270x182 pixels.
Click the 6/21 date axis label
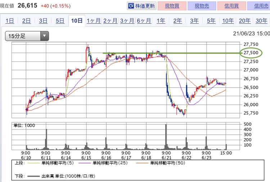coord(166,158)
